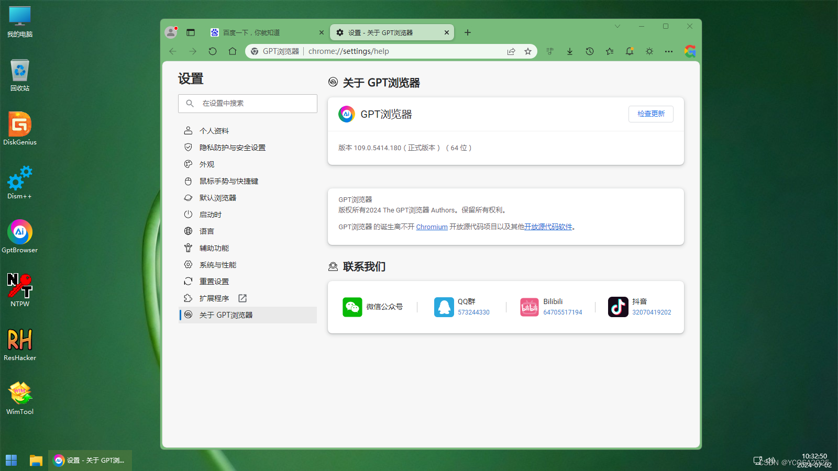Switch to the 百度一下 tab

[267, 32]
